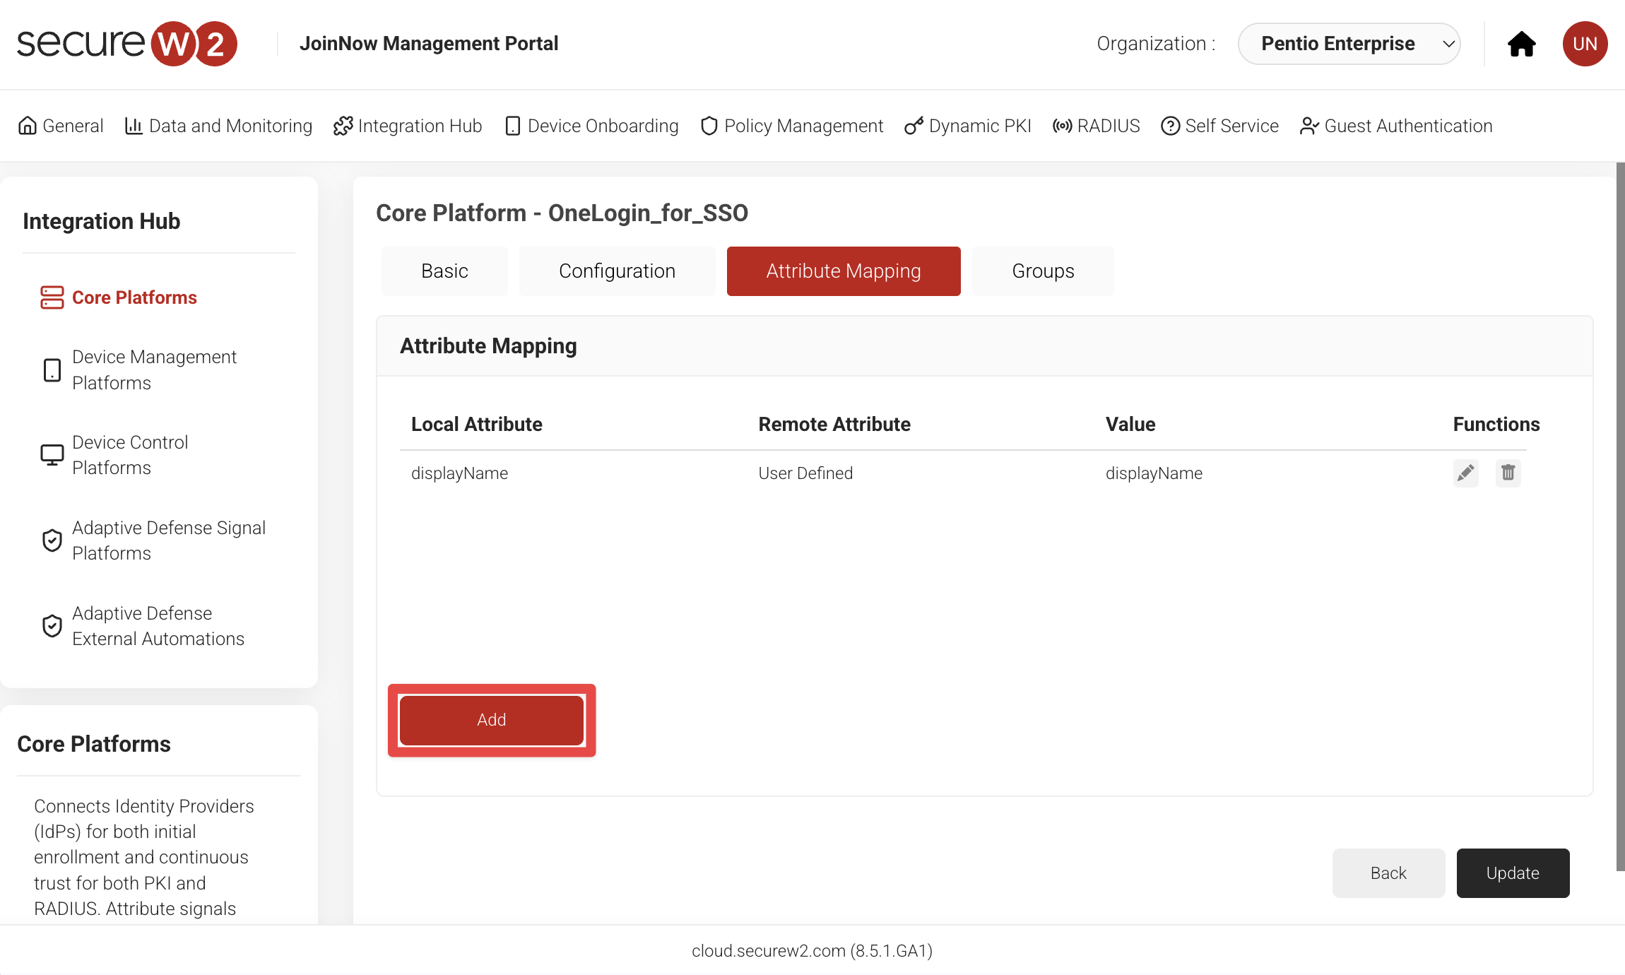This screenshot has height=975, width=1625.
Task: Click the Device Control Platforms monitor icon
Action: pos(52,455)
